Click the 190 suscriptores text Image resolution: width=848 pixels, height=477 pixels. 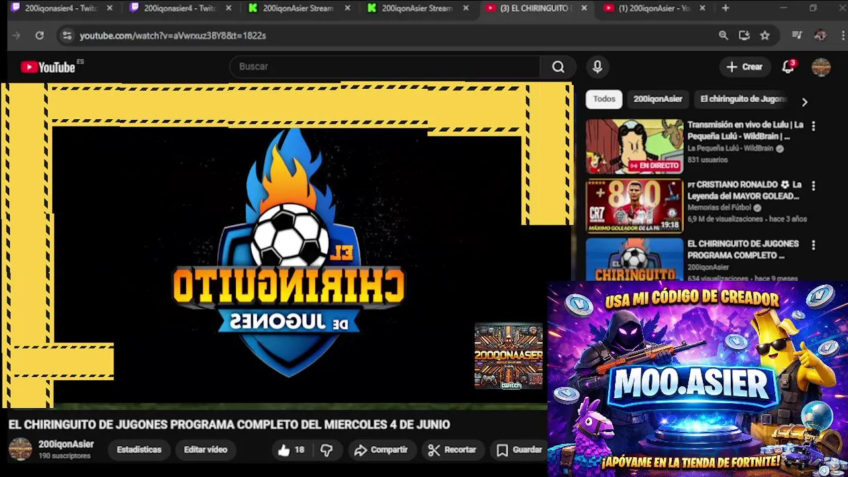(x=64, y=456)
